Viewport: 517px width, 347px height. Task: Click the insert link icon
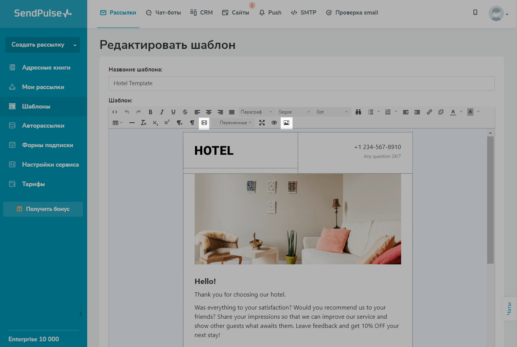point(429,112)
